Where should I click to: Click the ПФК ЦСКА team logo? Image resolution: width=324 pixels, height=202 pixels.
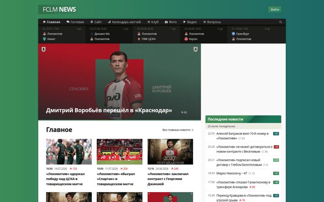[x=139, y=39]
